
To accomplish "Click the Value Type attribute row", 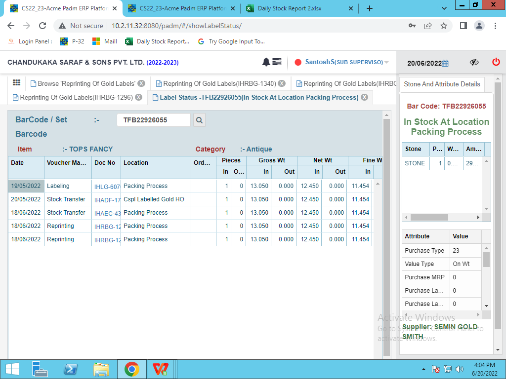I will (442, 264).
